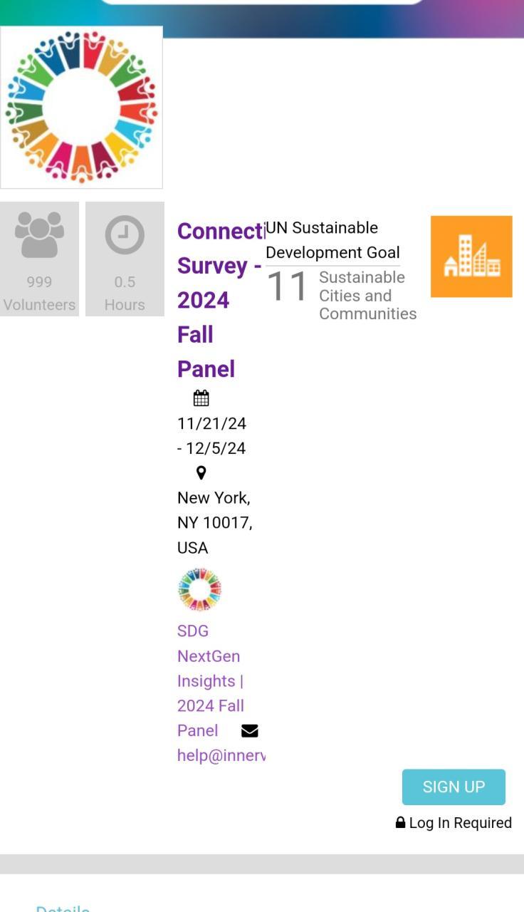Click the New York, NY 10017 address

pos(214,522)
